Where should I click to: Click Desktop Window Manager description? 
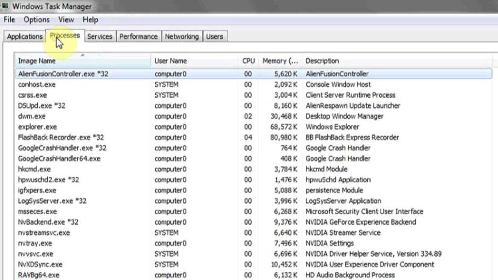[344, 116]
